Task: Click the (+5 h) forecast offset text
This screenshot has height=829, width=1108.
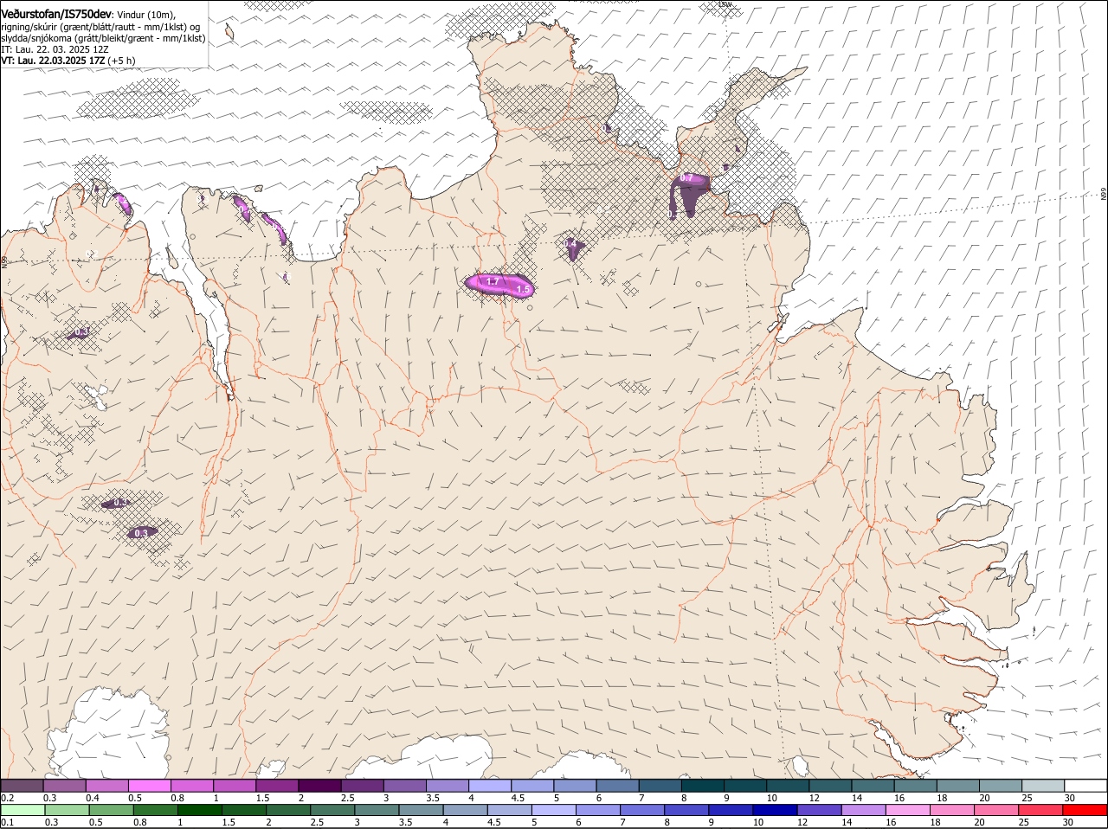Action: [122, 61]
